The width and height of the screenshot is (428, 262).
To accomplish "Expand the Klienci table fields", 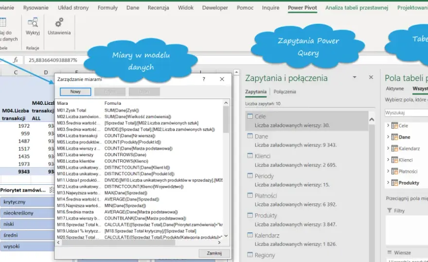I will pyautogui.click(x=388, y=160).
